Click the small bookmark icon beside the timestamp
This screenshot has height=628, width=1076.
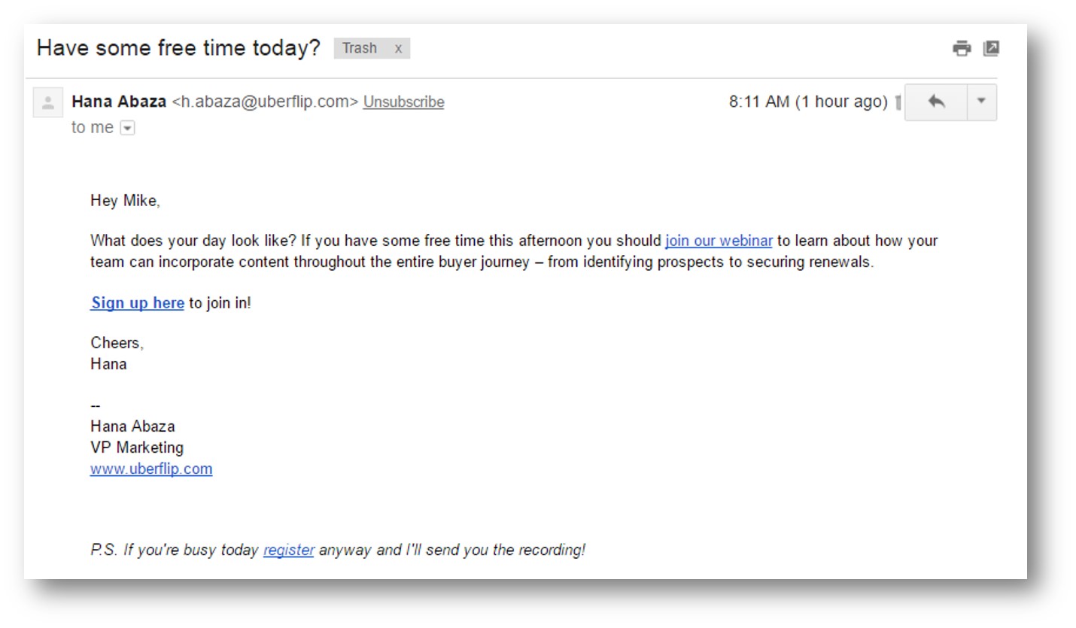point(898,102)
